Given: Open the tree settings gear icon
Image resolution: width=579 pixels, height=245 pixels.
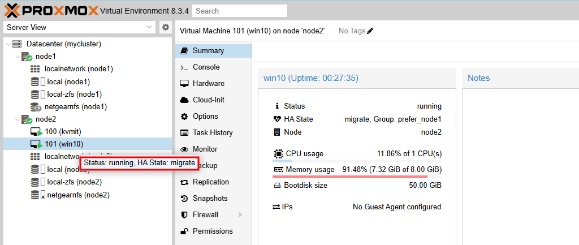Looking at the screenshot, I should [x=166, y=27].
